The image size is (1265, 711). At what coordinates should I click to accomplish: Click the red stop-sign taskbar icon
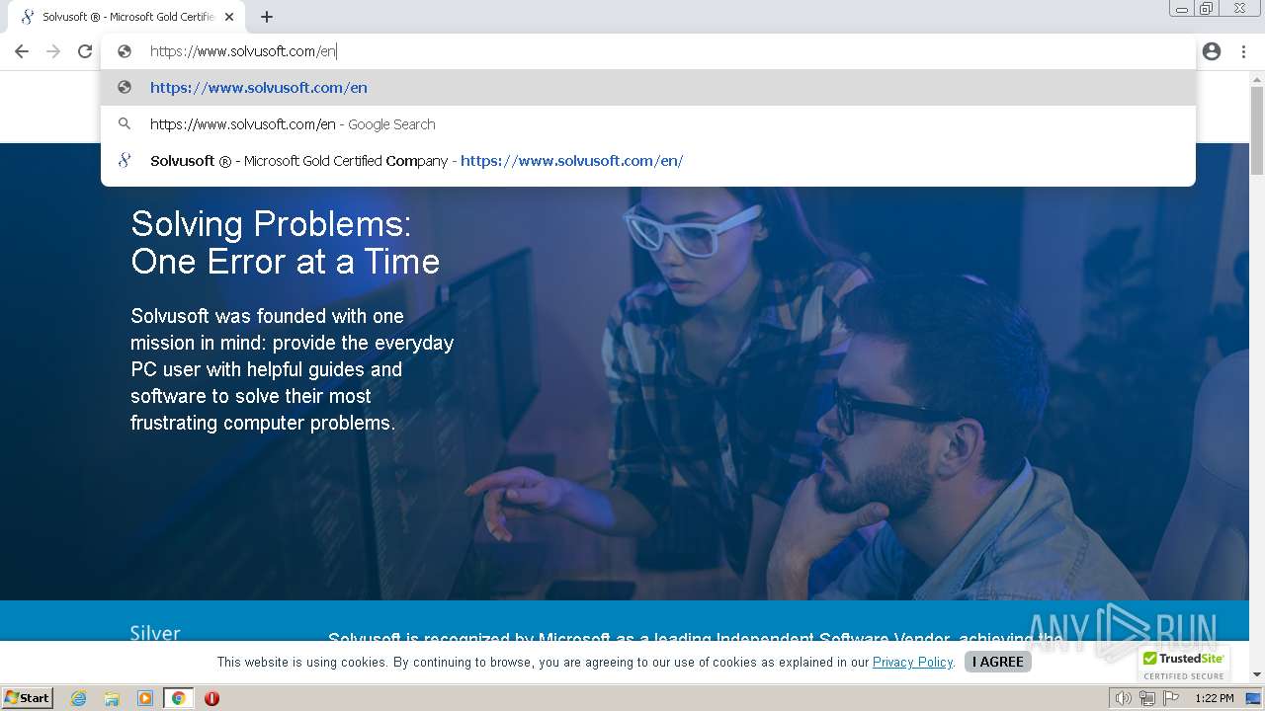pos(211,698)
